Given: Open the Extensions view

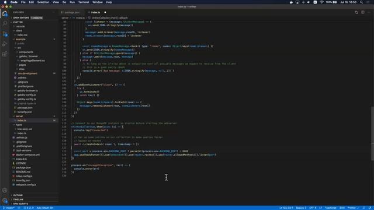Looking at the screenshot, I should click(5, 54).
